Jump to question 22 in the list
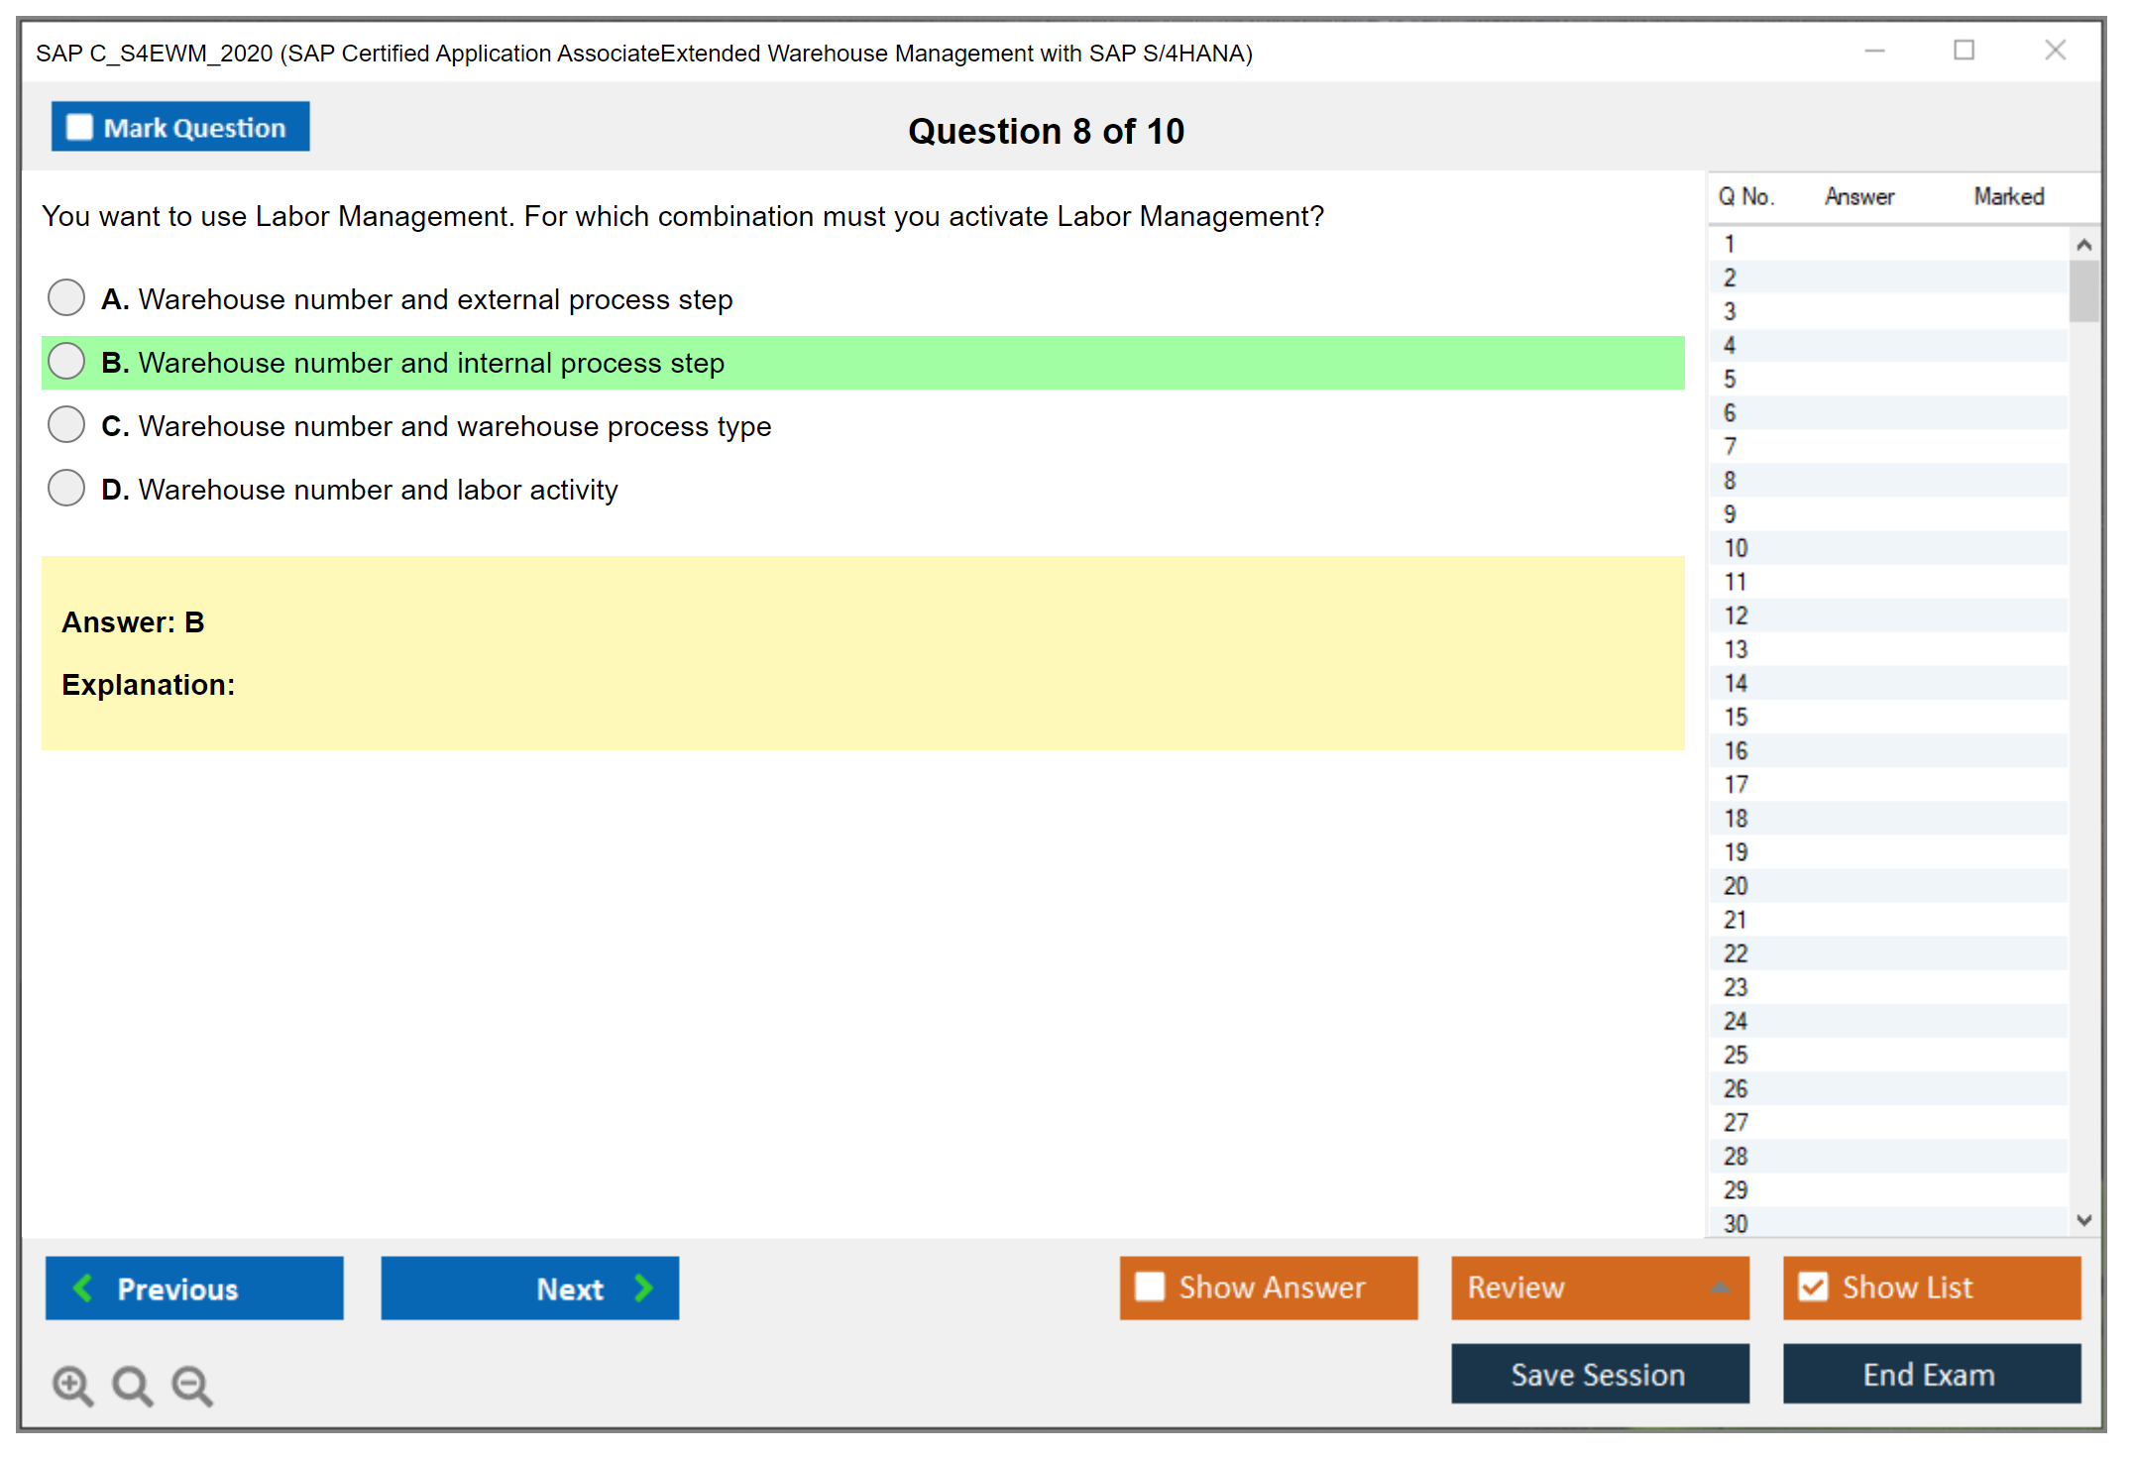The image size is (2131, 1457). (1737, 953)
